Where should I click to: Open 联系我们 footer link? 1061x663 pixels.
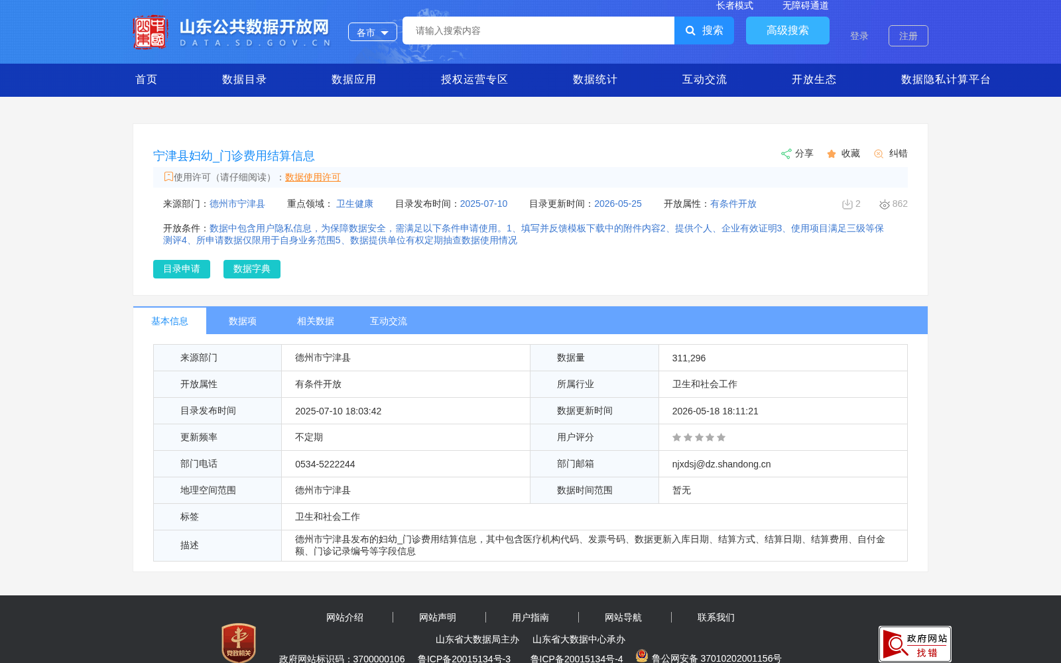(x=716, y=617)
